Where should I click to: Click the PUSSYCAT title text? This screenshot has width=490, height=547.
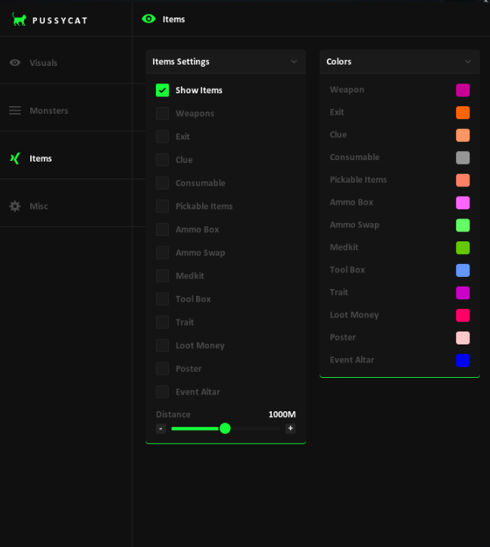(60, 20)
